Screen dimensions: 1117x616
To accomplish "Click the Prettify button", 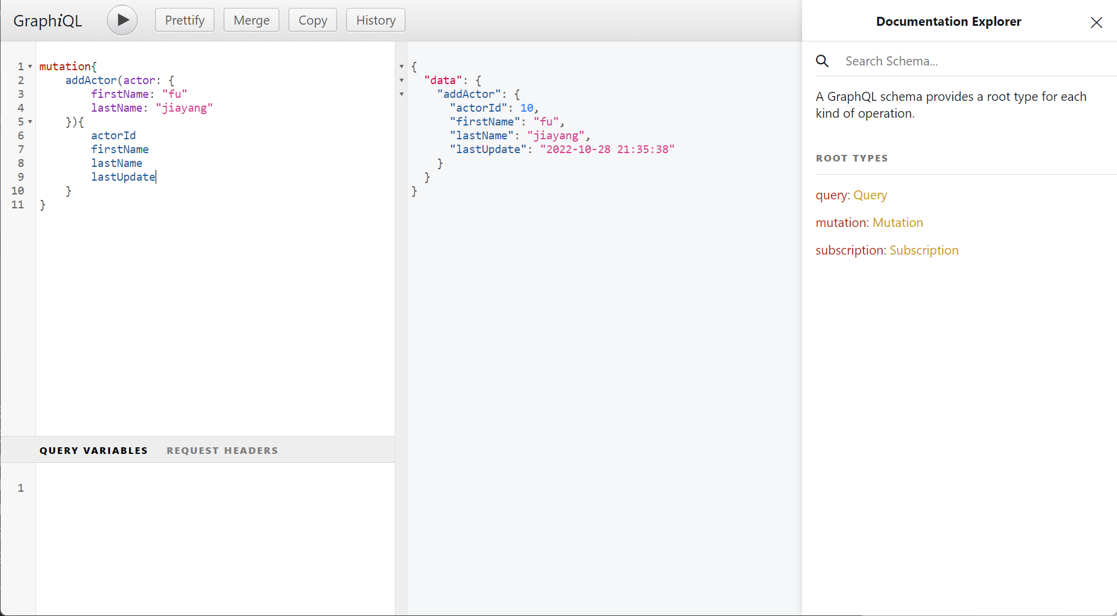I will pos(184,20).
